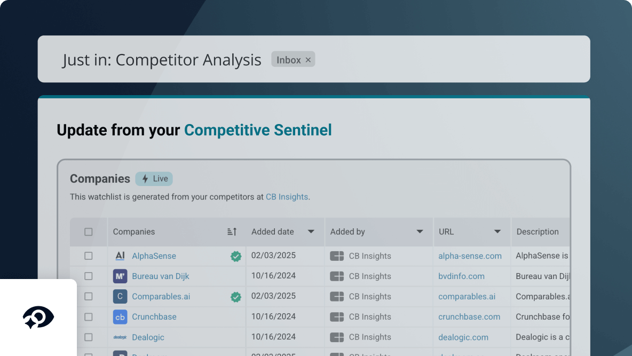Click the Dealogic logo icon
The width and height of the screenshot is (632, 356).
120,337
